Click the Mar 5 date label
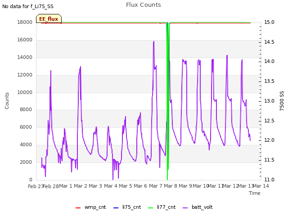 pyautogui.click(x=126, y=186)
